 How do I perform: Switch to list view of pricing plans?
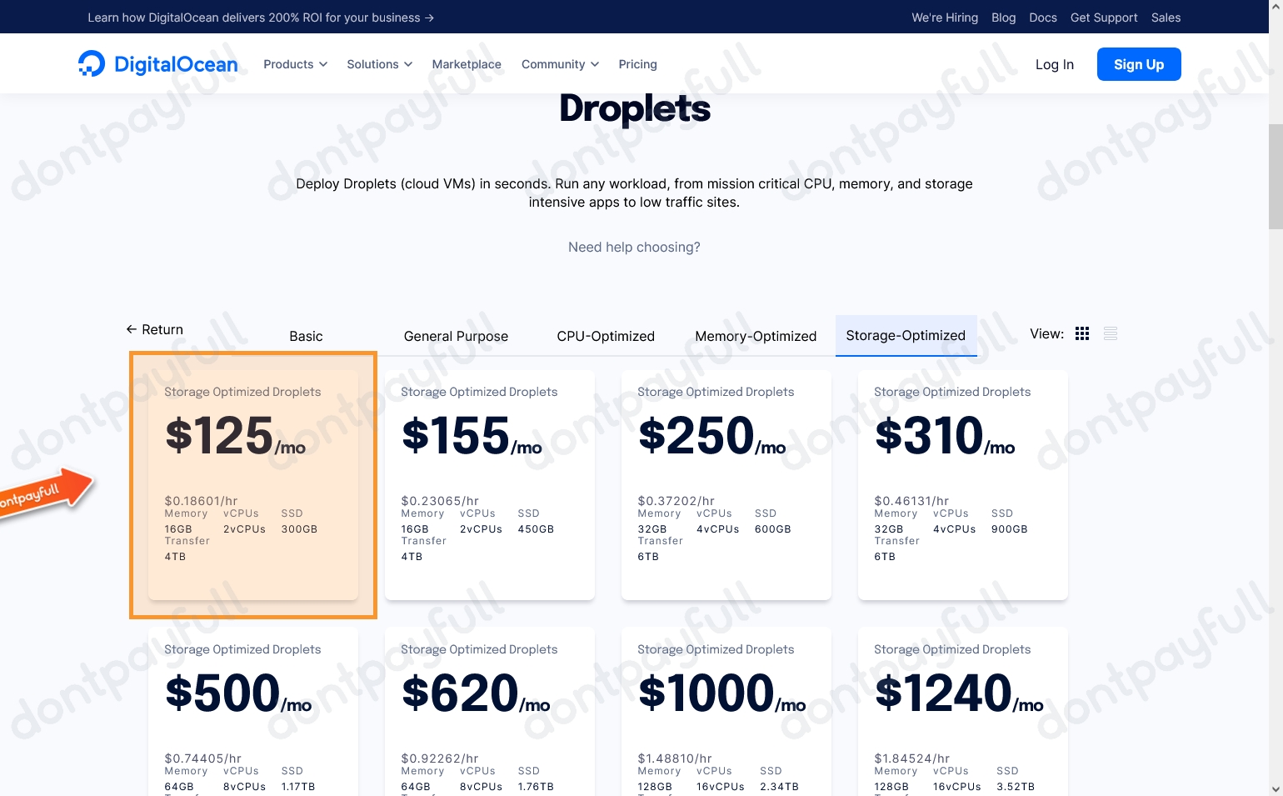pos(1110,333)
